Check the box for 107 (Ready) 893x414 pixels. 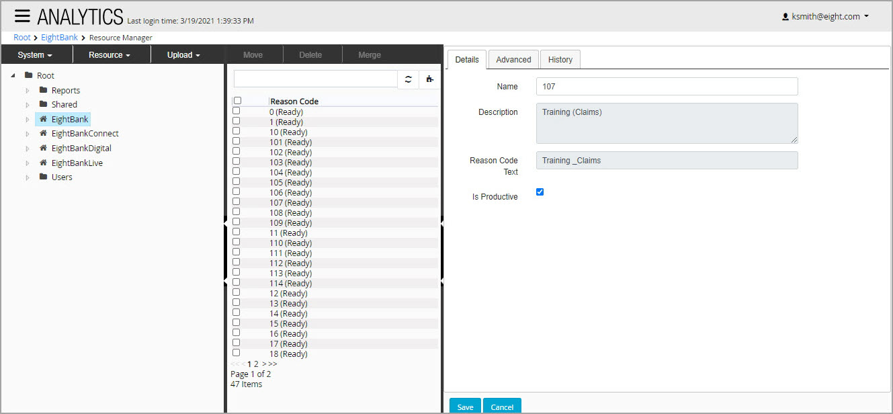[x=236, y=202]
